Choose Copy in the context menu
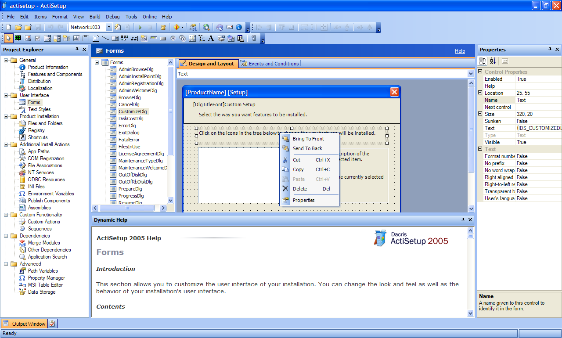The height and width of the screenshot is (338, 562). click(309, 169)
